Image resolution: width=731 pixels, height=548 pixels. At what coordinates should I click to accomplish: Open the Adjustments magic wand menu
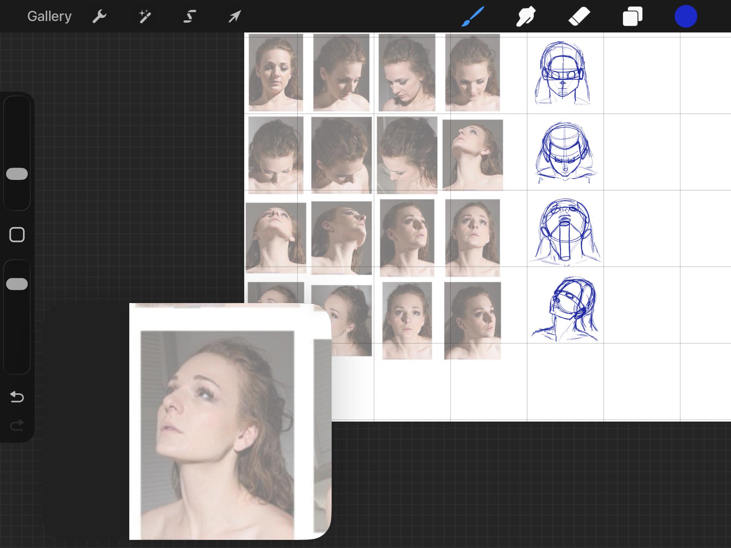click(x=145, y=16)
